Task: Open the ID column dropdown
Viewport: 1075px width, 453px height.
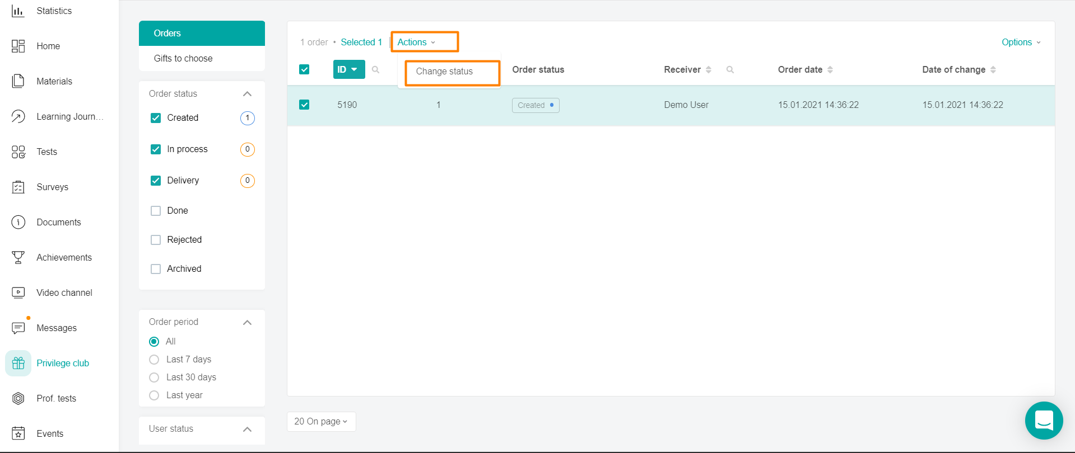Action: [x=349, y=69]
